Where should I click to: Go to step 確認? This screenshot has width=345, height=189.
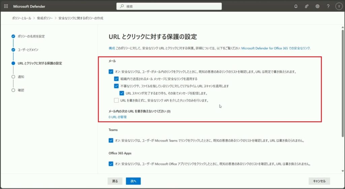[x=21, y=90]
